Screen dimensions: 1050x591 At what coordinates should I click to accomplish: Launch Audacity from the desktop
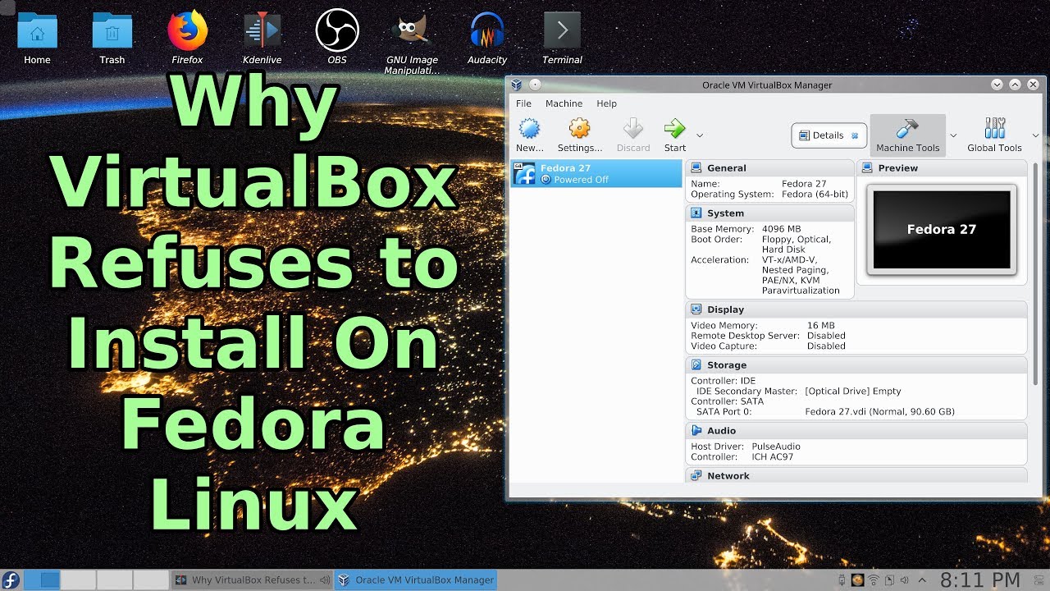click(486, 38)
